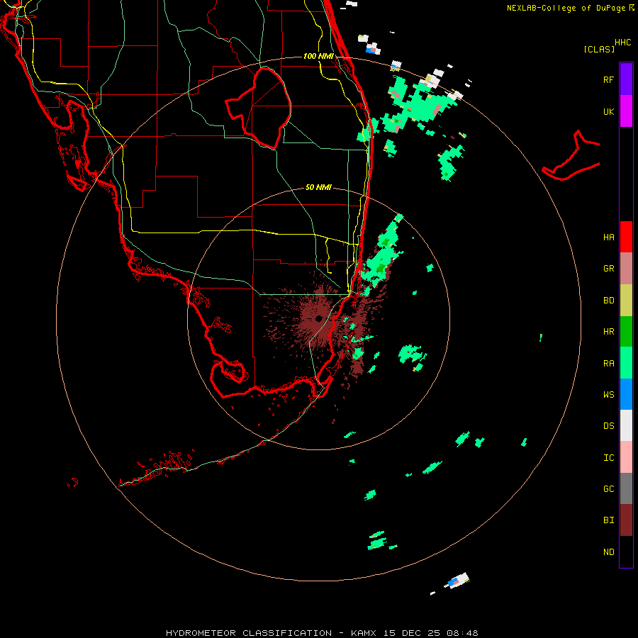Click the DS legend label

tap(608, 425)
